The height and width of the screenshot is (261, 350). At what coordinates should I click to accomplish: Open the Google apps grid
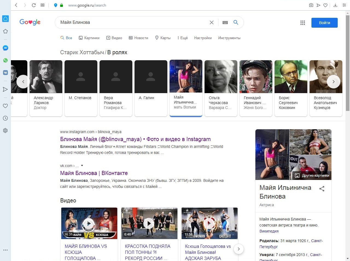[303, 23]
